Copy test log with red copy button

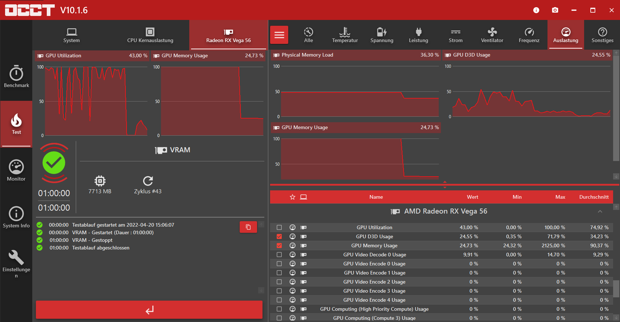pos(248,227)
